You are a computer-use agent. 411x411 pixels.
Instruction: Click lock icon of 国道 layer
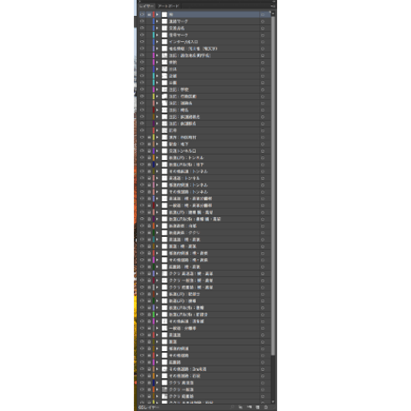149,342
